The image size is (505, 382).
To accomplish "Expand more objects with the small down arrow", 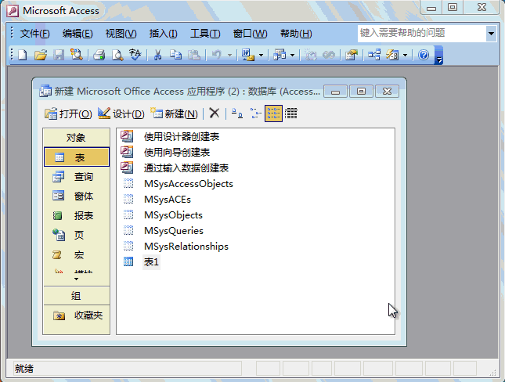I will tap(76, 279).
